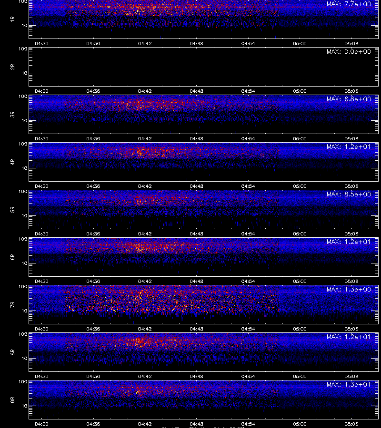Select the MAX: 1.2e+01 value in 4R
The image size is (381, 428).
click(x=349, y=146)
